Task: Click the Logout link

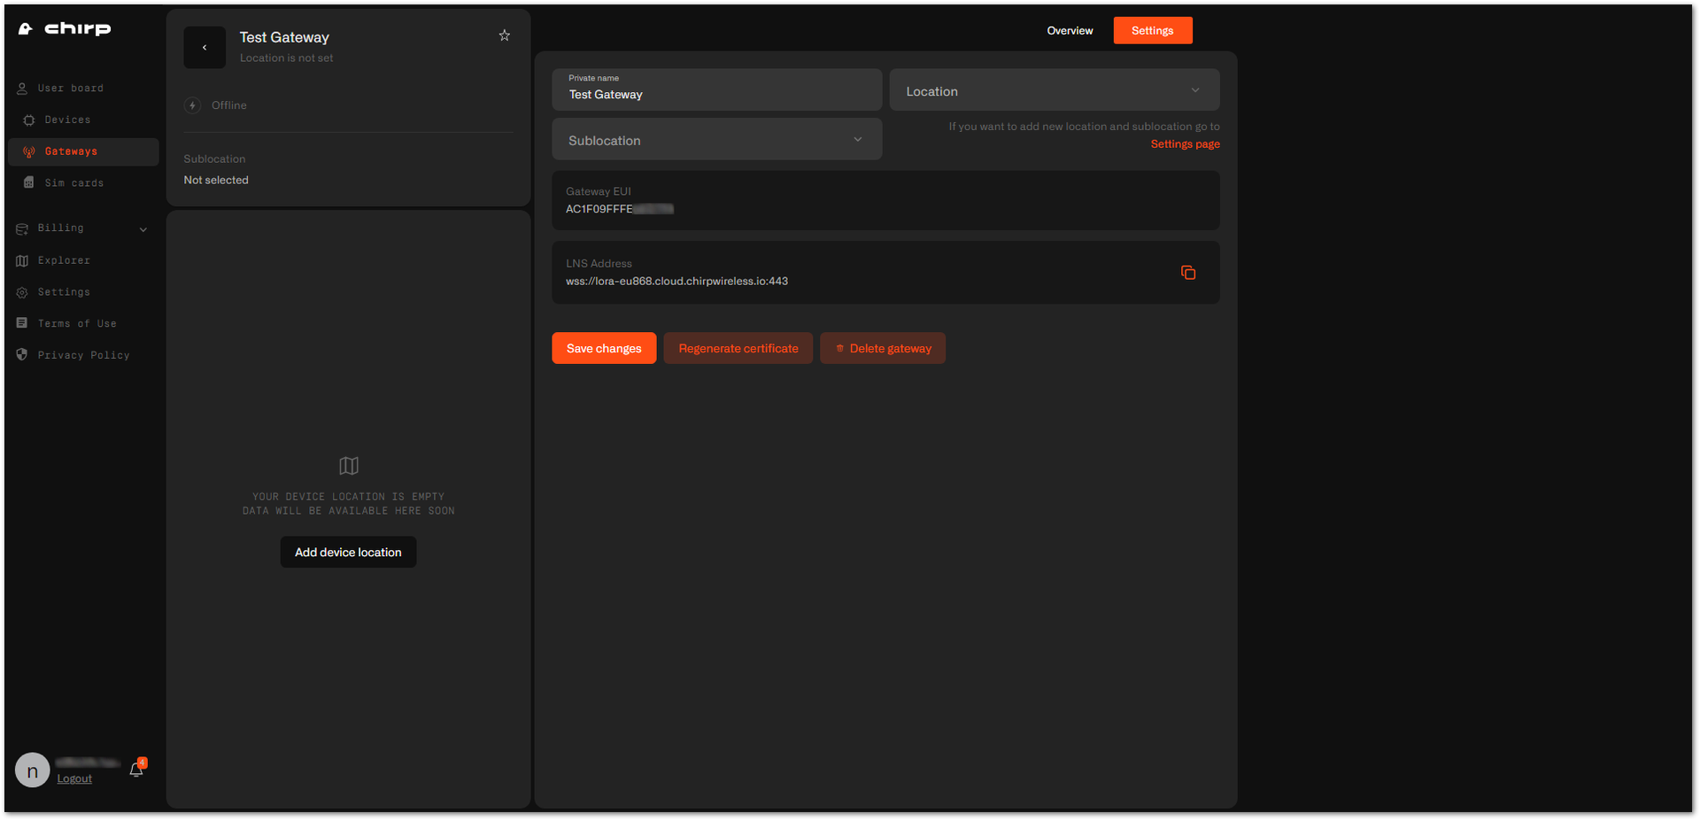Action: pos(74,779)
